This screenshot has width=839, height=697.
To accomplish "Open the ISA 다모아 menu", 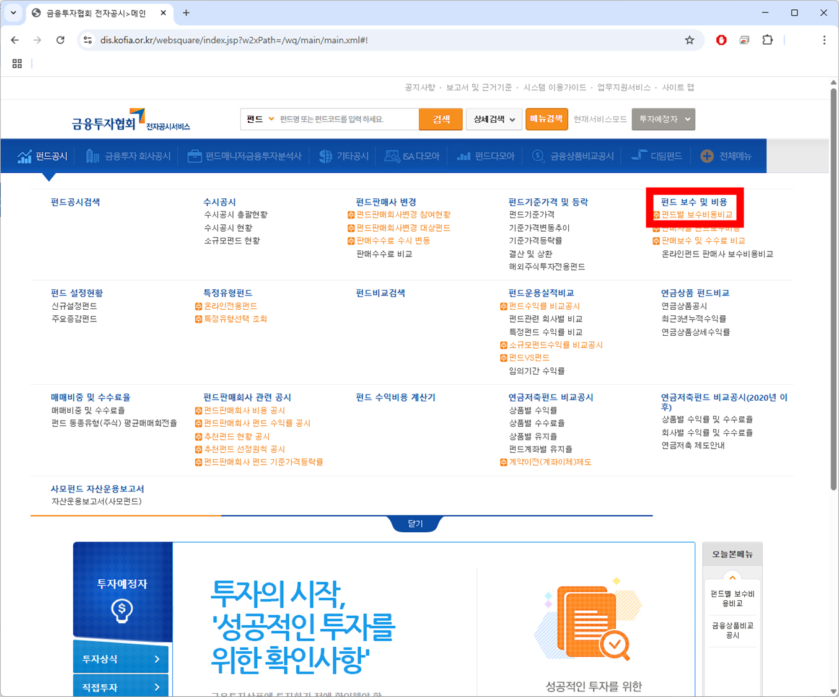I will point(412,156).
